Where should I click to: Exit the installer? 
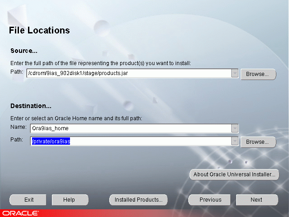(28, 200)
